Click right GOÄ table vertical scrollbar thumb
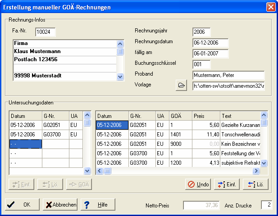Image resolution: width=278 pixels, height=216 pixels. 264,122
